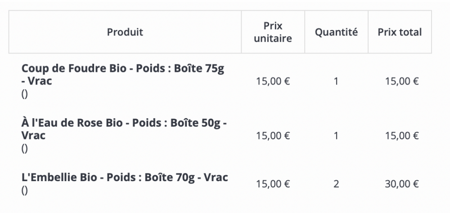
Task: Click the Produit column header
Action: (125, 32)
